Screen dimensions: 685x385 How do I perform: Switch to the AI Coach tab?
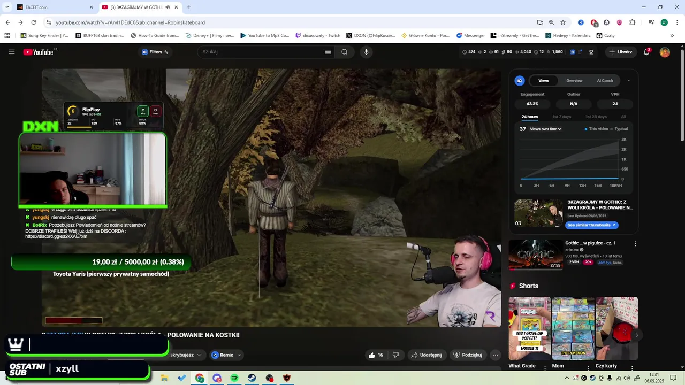point(605,81)
